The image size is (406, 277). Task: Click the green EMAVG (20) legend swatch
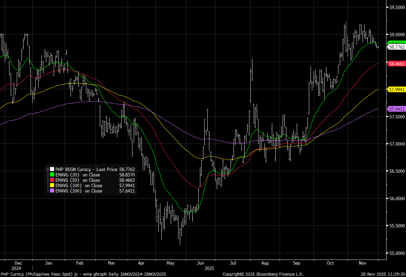point(52,175)
